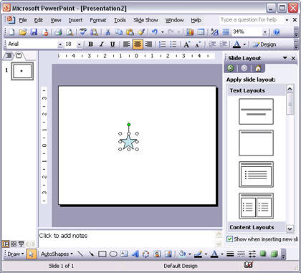Screen dimensions: 301x273
Task: Run the Spelling check icon
Action: 83,32
